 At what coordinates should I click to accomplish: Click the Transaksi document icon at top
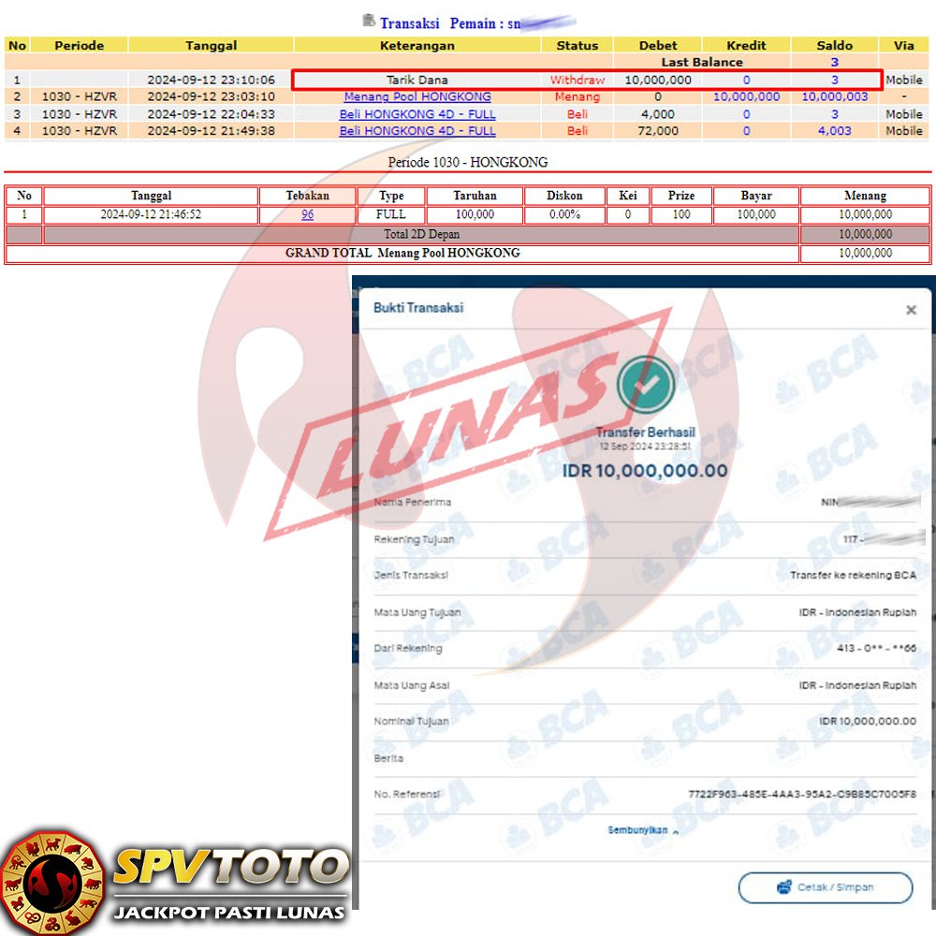click(x=369, y=21)
